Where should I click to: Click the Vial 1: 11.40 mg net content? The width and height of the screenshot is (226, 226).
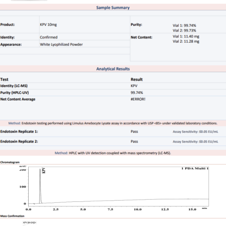[186, 36]
